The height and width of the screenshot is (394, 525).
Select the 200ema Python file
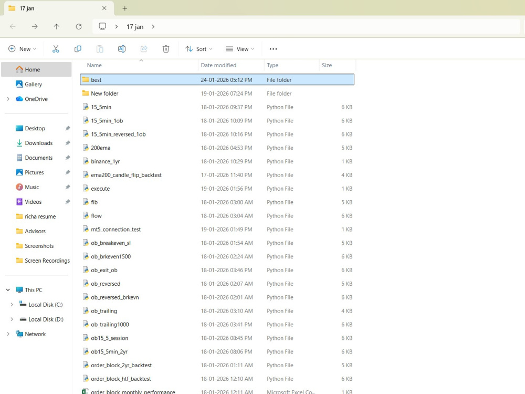[x=217, y=148]
